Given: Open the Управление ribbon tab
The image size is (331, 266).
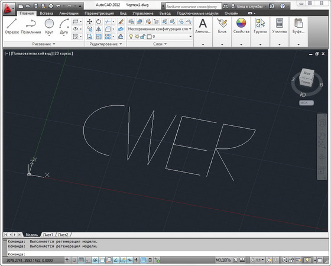Looking at the screenshot, I should (143, 13).
